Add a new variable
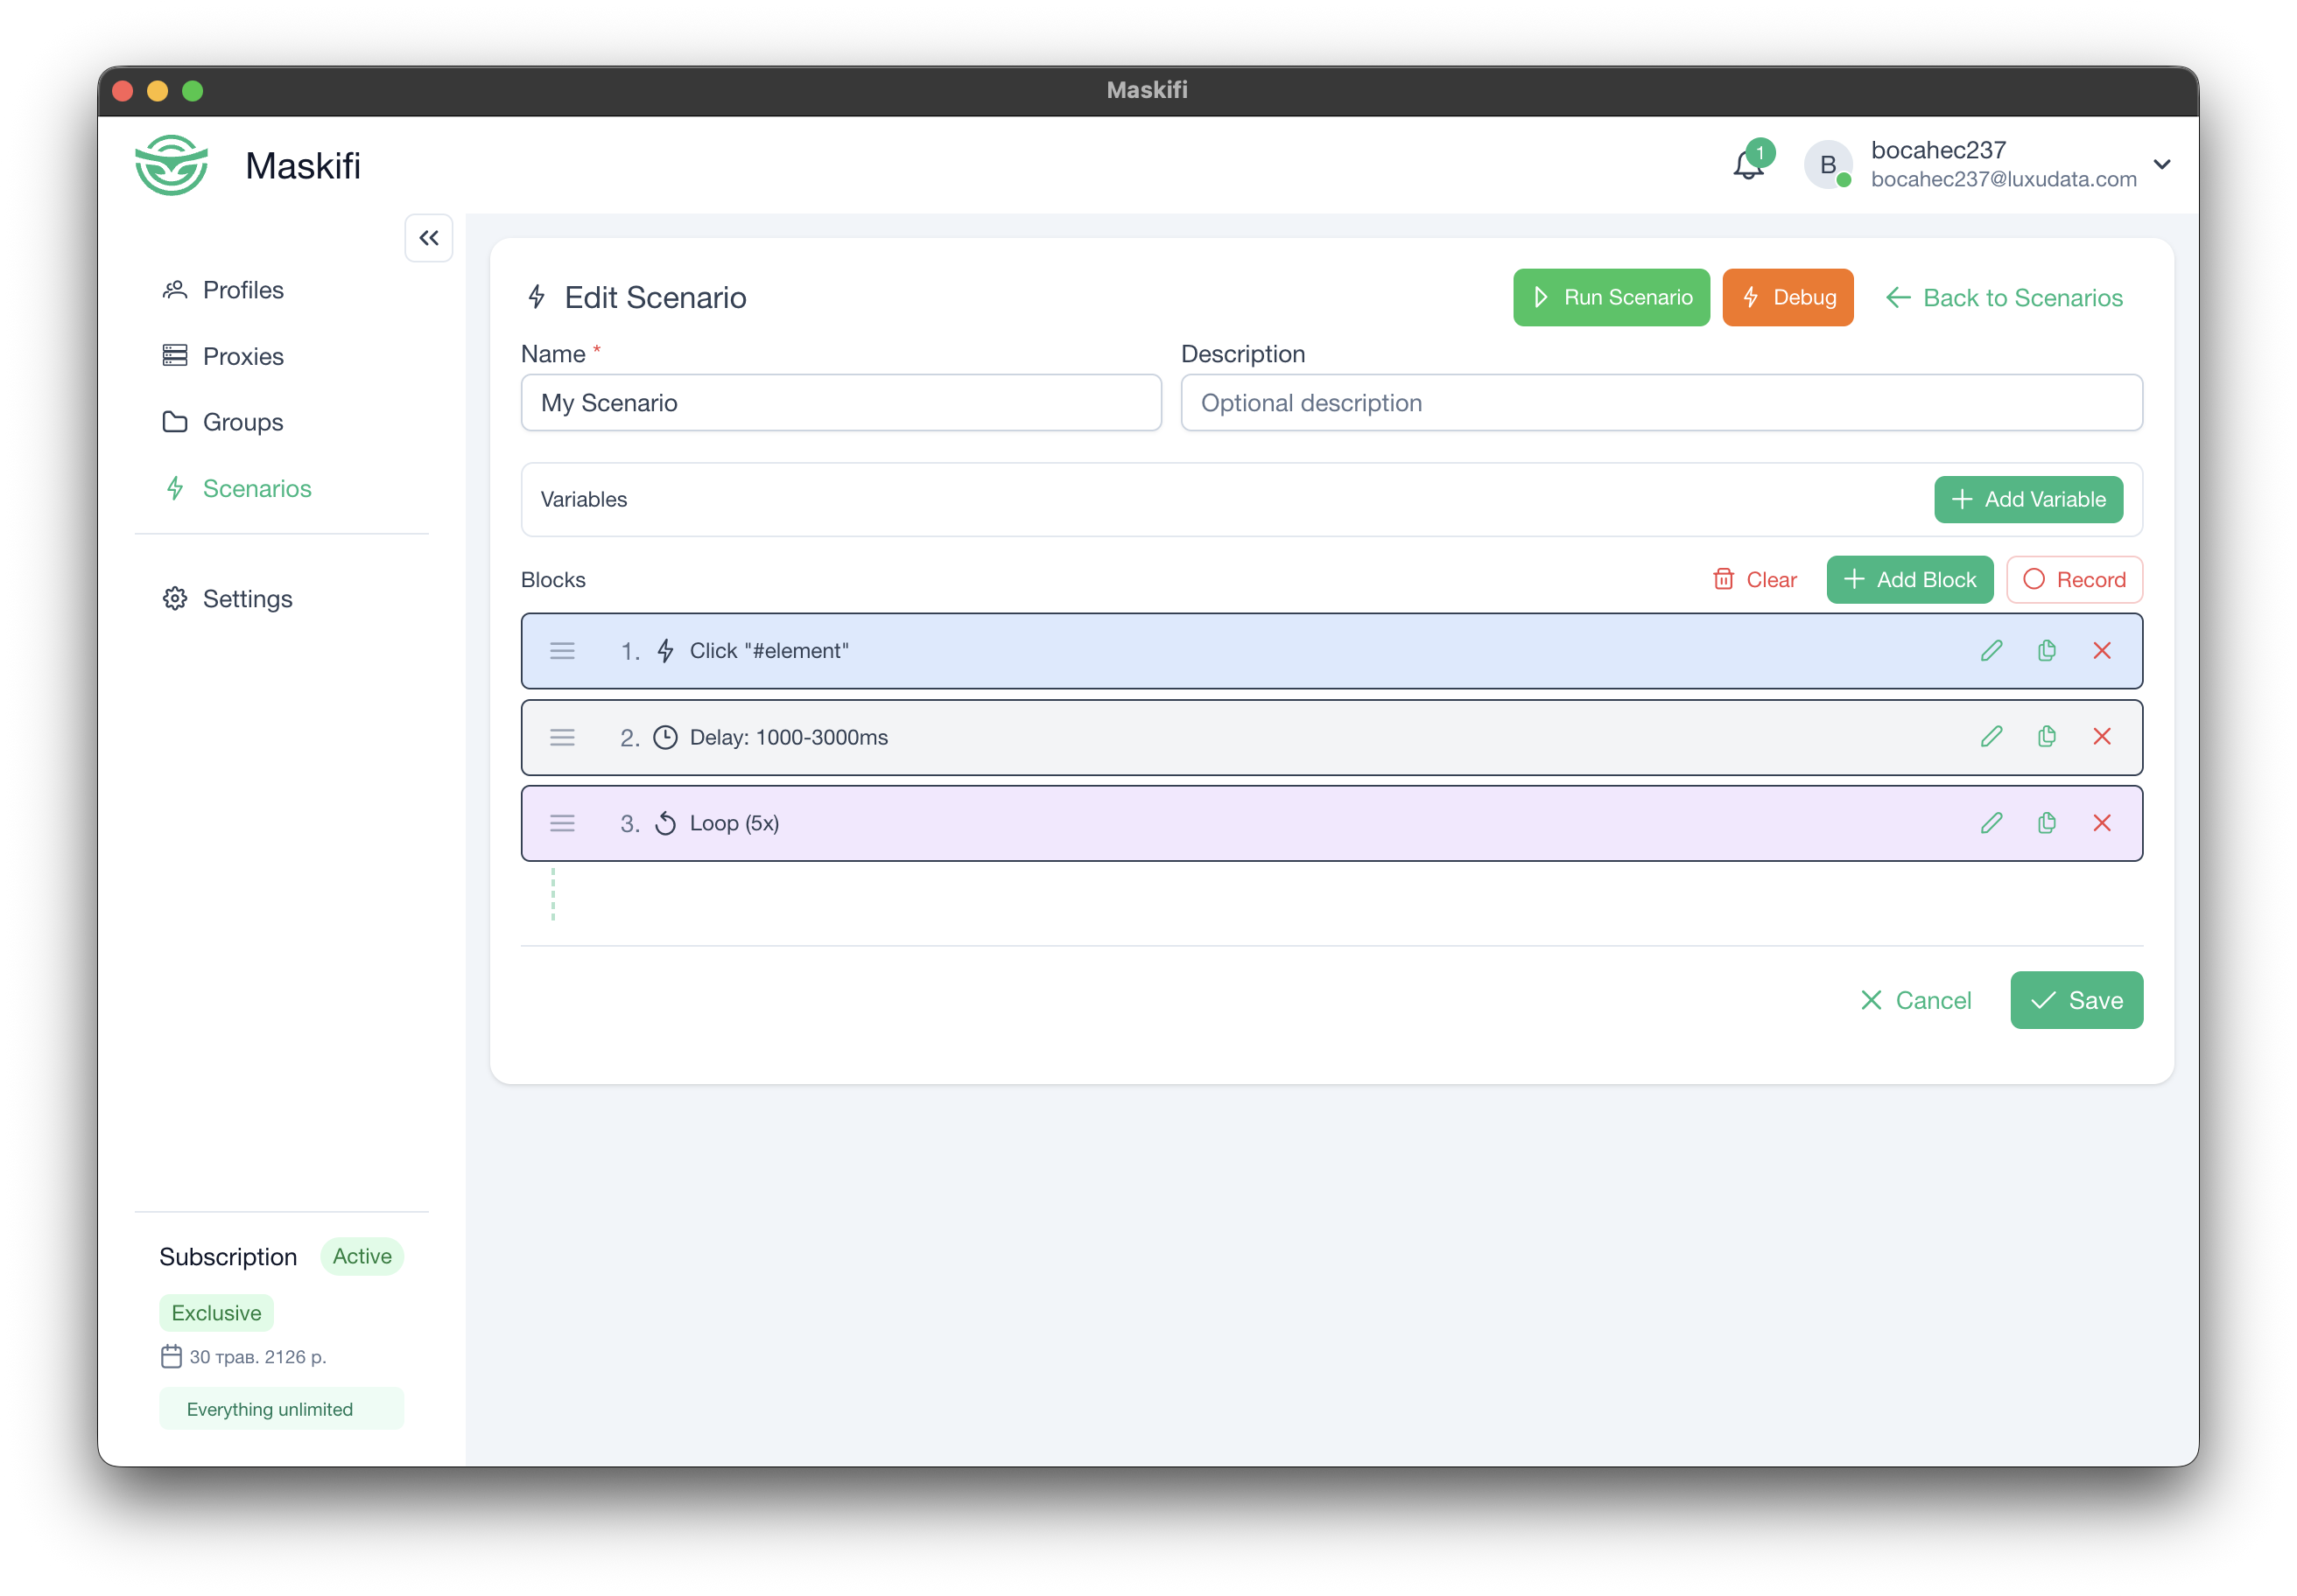 tap(2028, 499)
